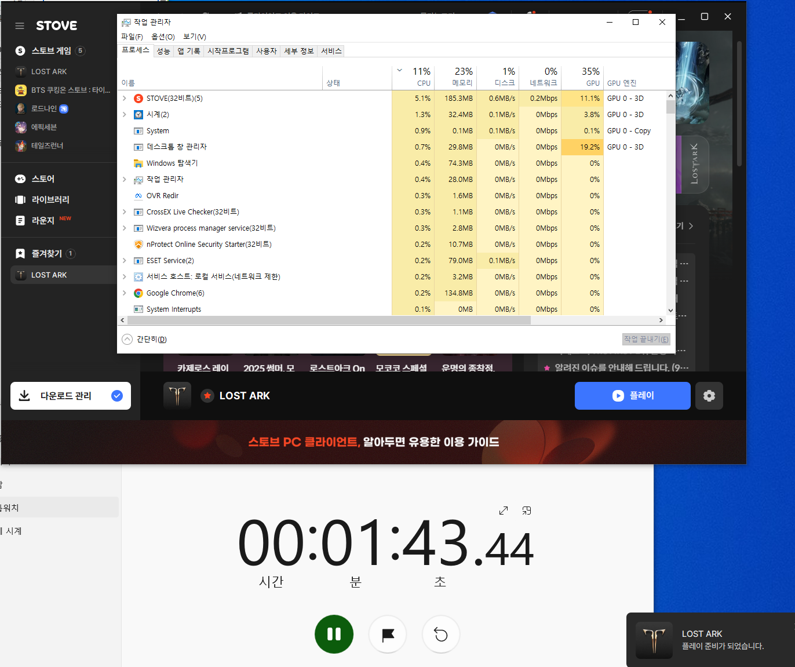Click the LOST ARK settings gear icon

(709, 396)
